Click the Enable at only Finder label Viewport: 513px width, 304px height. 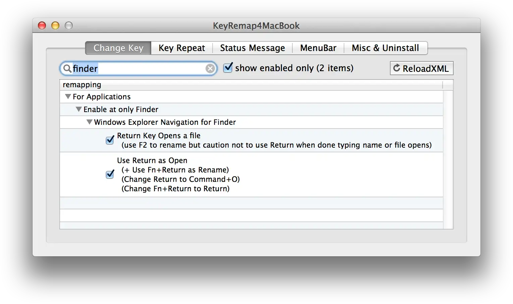[121, 109]
